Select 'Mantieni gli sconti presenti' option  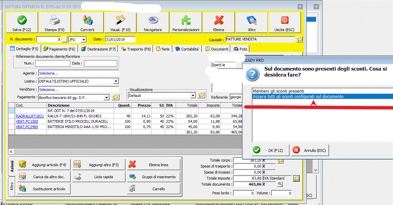point(279,91)
